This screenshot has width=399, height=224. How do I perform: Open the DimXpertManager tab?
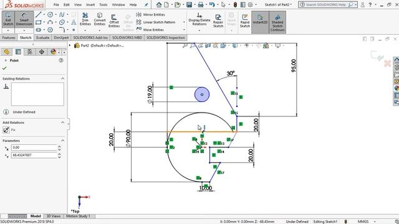42,52
